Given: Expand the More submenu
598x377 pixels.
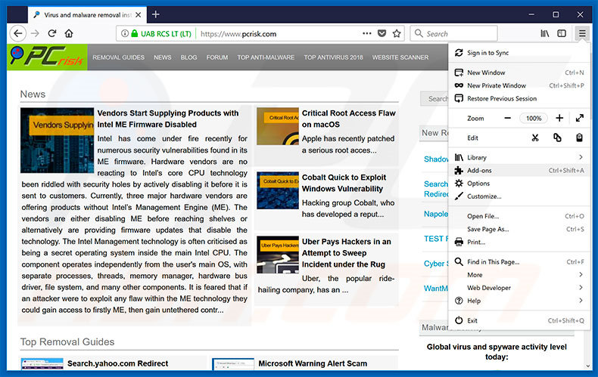Looking at the screenshot, I should 519,274.
